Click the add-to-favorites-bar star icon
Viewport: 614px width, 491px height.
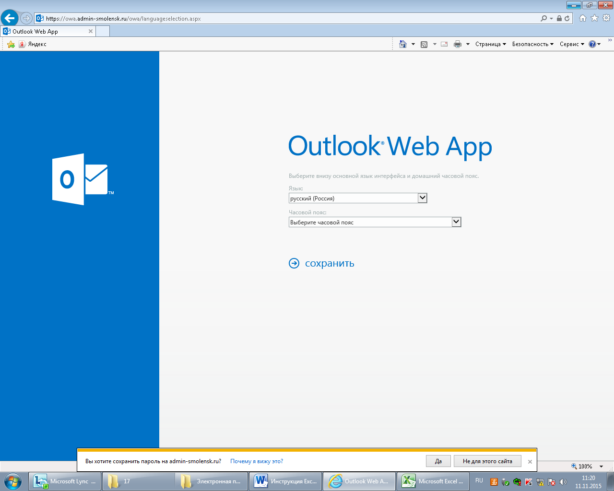coord(11,44)
